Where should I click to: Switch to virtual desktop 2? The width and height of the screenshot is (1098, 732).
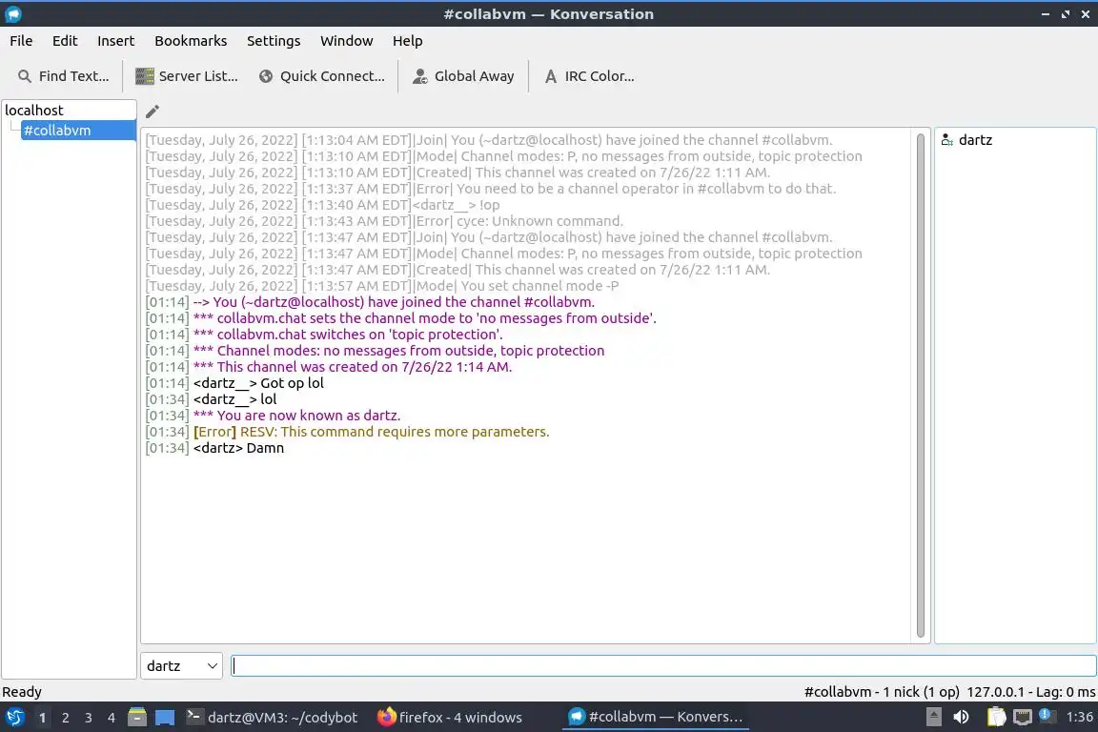tap(65, 718)
